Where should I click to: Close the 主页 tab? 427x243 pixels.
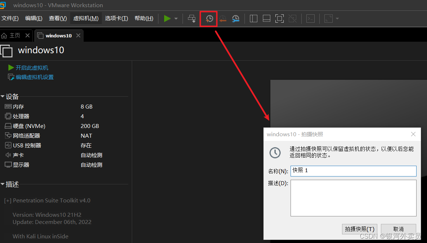(27, 36)
